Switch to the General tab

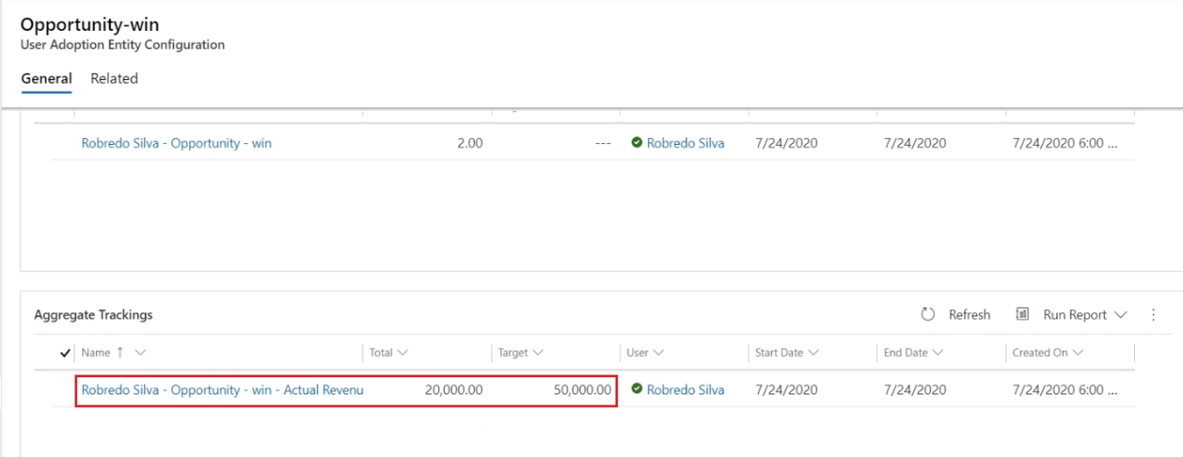tap(46, 78)
